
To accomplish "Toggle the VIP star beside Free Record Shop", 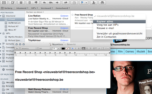I will click(x=72, y=15).
